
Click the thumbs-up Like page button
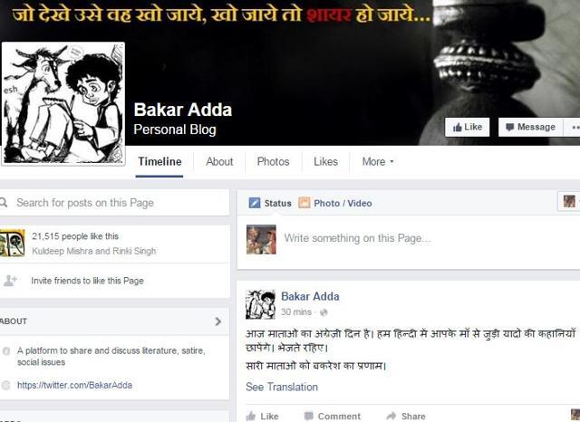point(468,128)
